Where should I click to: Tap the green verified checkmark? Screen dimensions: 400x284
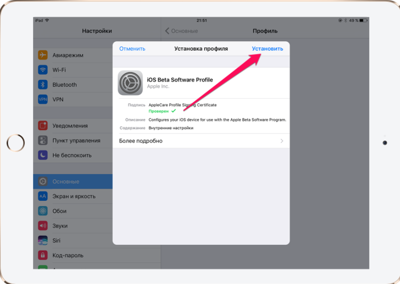point(174,111)
